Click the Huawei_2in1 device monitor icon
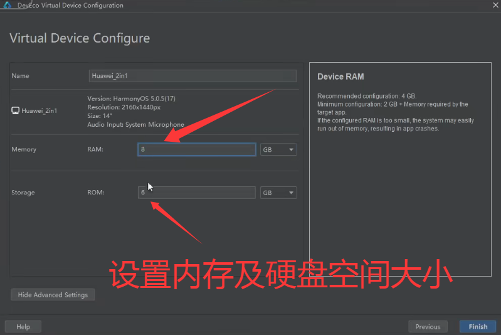The image size is (501, 335). tap(15, 110)
